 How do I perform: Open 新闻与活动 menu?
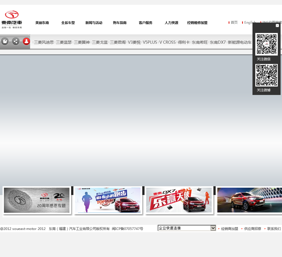[x=94, y=23]
